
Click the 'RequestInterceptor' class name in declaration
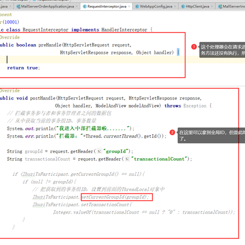[45, 30]
